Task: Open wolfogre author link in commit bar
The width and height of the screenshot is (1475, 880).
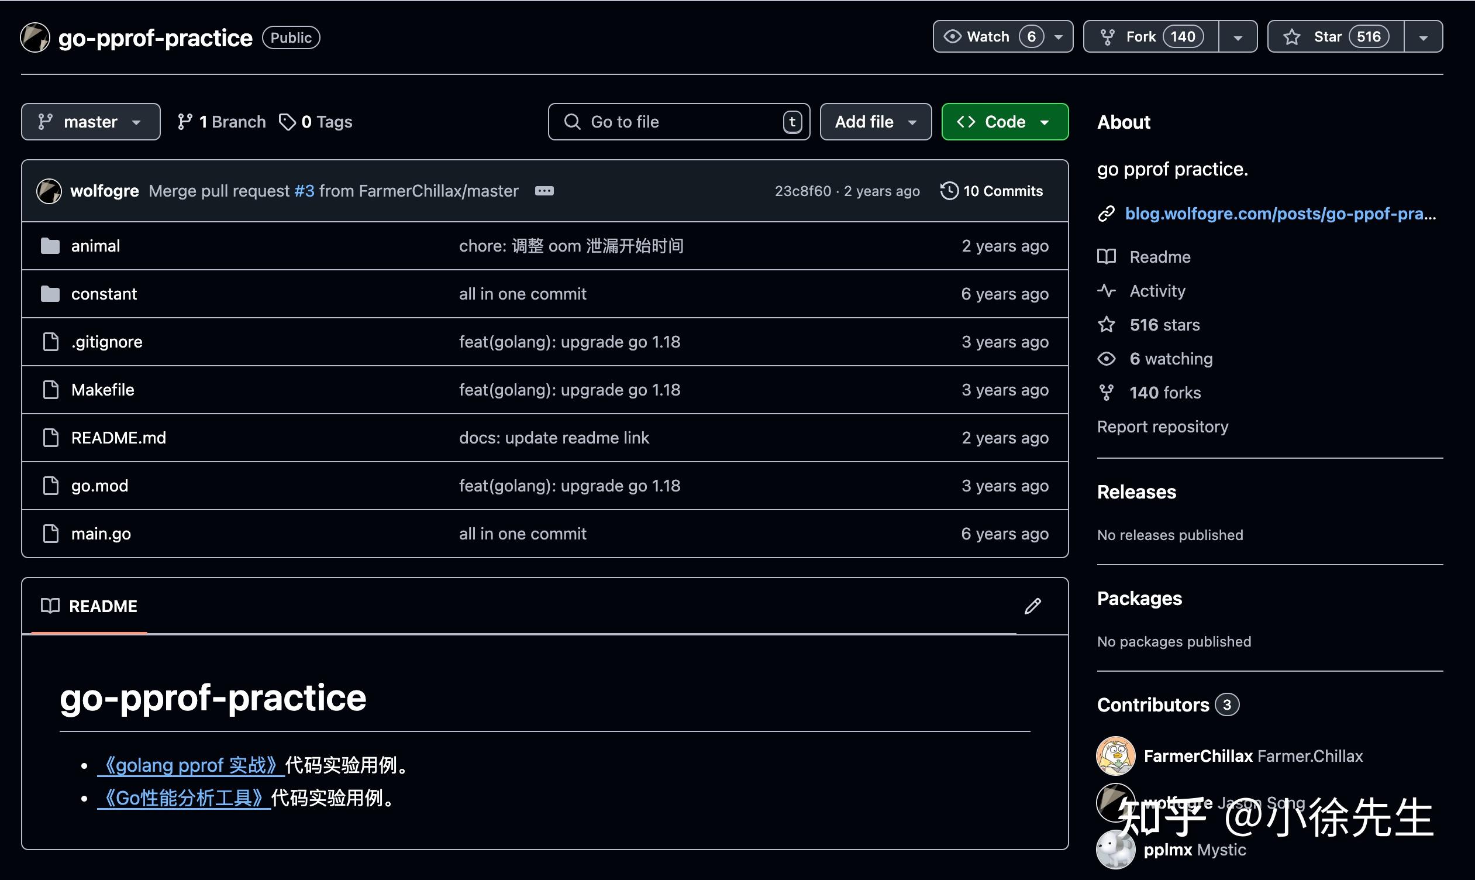Action: tap(104, 191)
